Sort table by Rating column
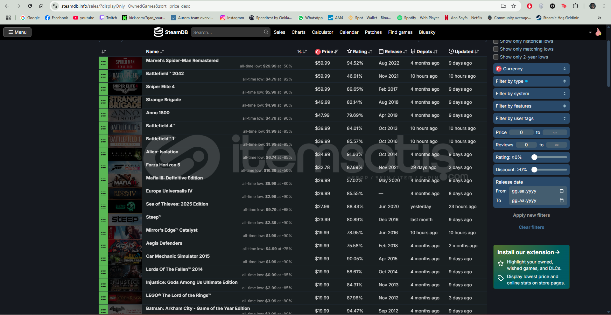 pyautogui.click(x=360, y=52)
